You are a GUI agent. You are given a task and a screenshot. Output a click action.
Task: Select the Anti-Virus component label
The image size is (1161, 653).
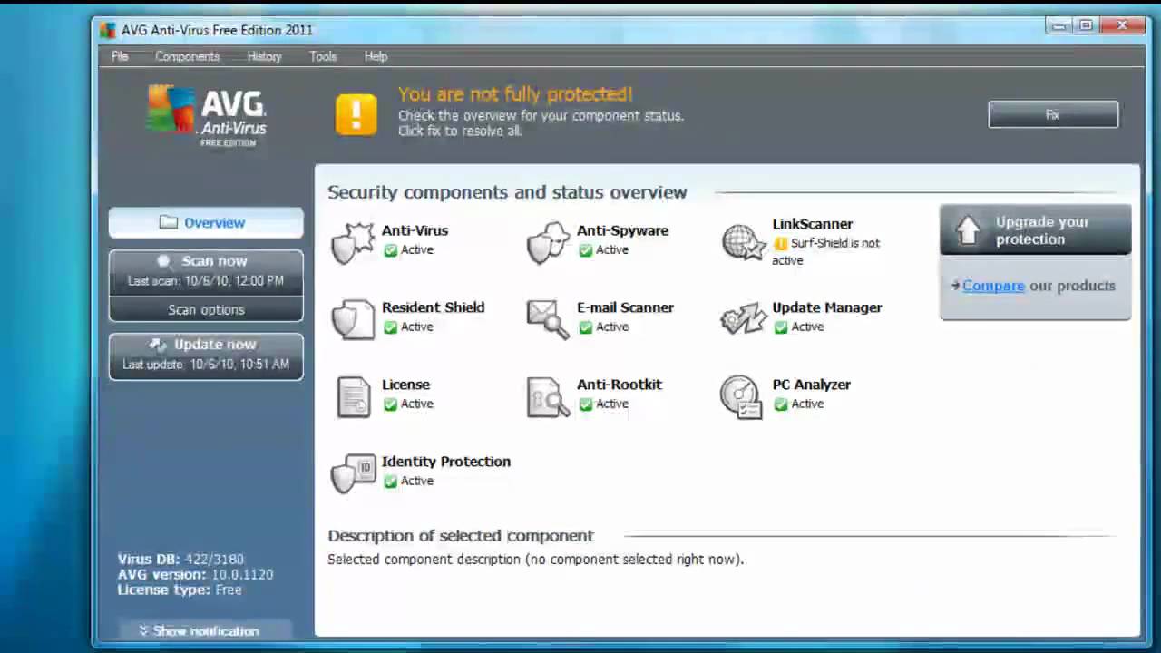[415, 230]
